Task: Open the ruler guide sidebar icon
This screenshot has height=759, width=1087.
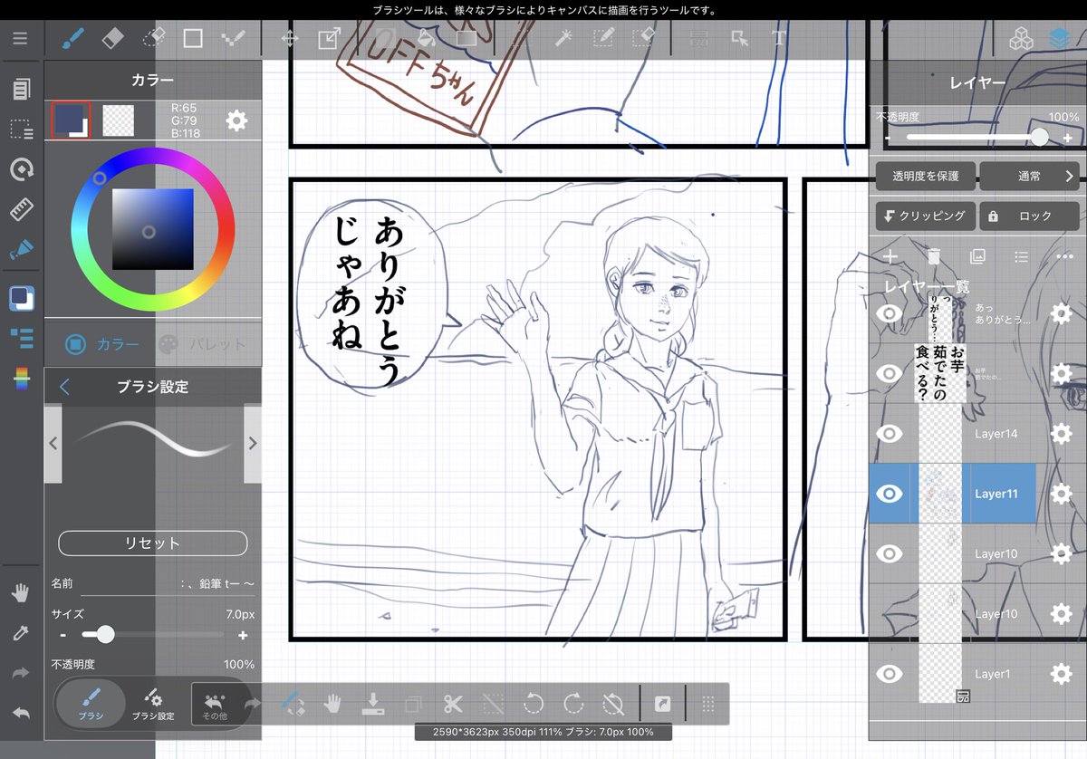Action: (21, 210)
